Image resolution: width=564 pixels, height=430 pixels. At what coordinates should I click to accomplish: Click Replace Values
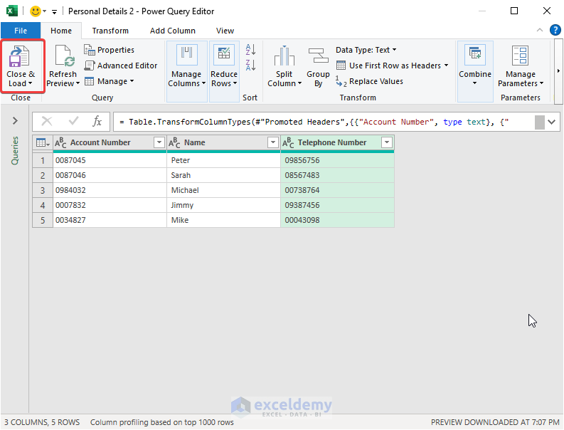coord(369,81)
